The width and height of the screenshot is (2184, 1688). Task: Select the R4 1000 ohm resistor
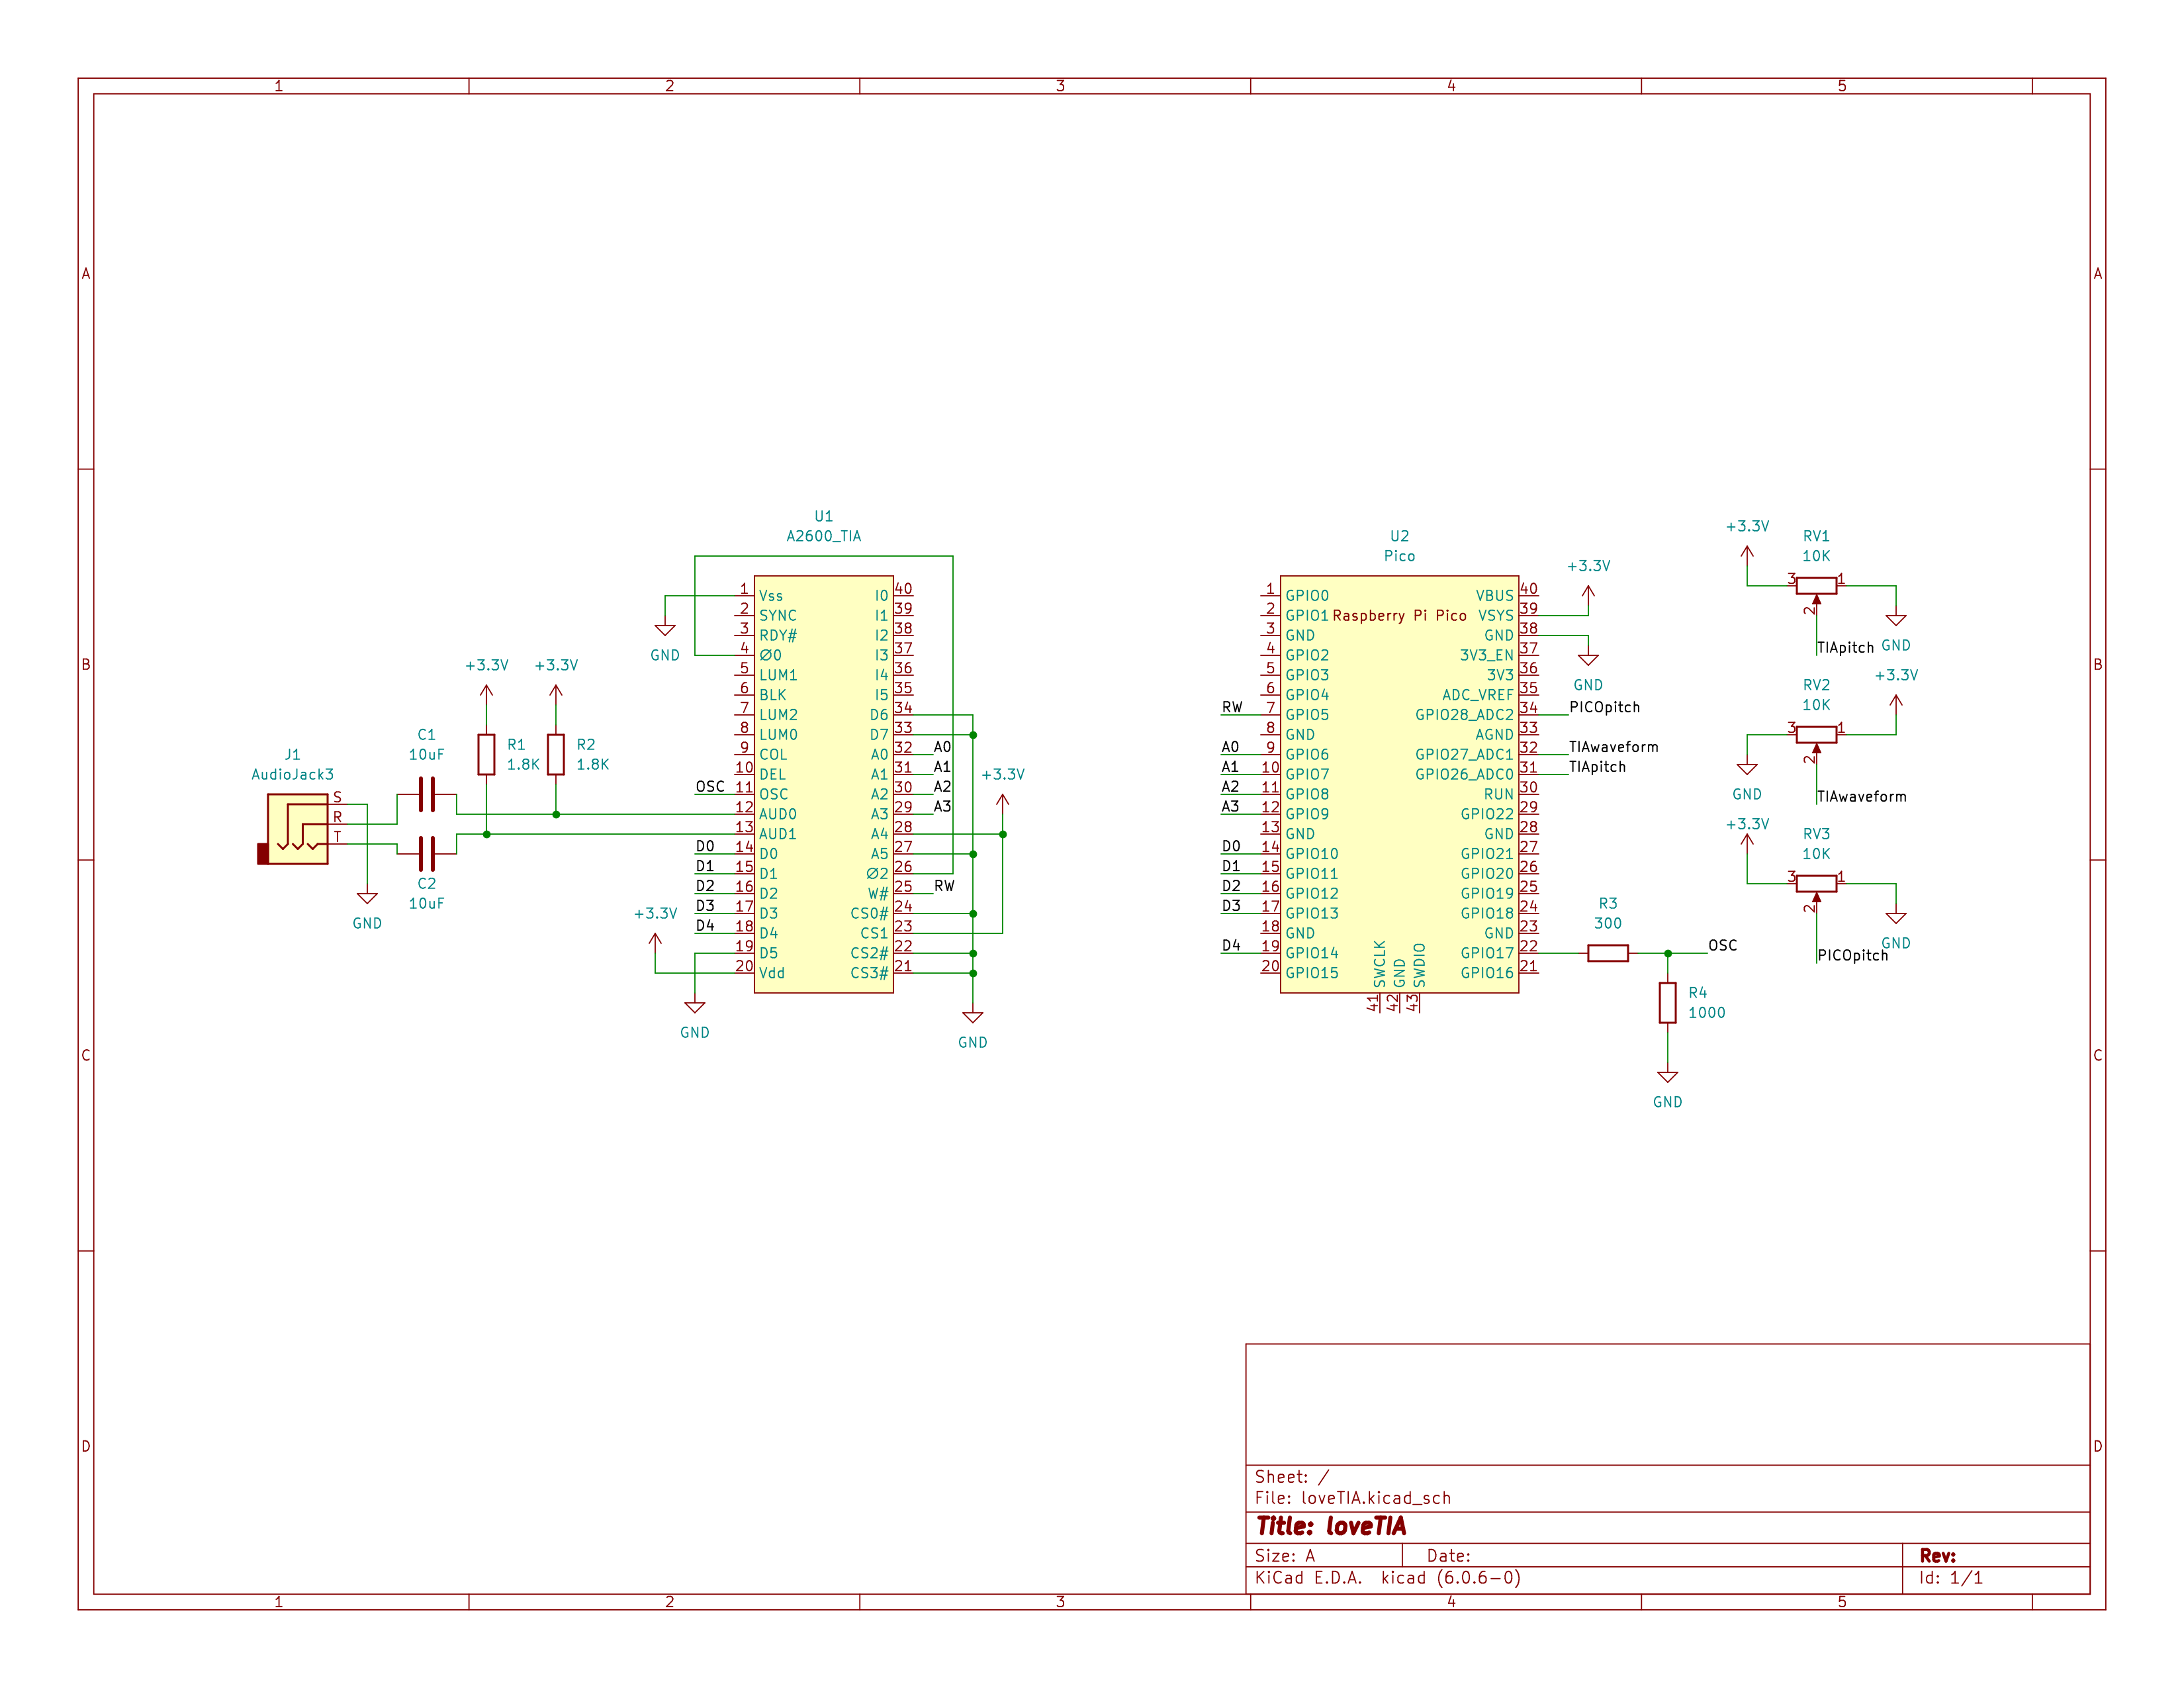tap(1667, 1002)
